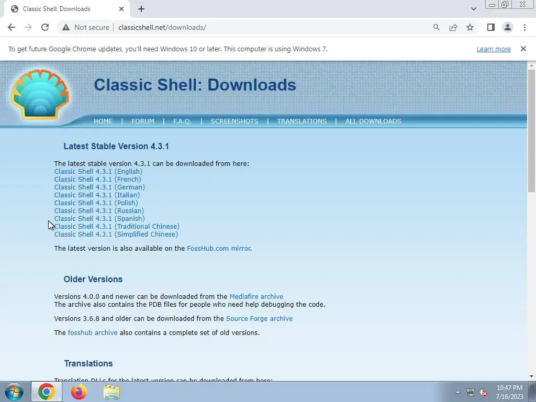This screenshot has height=402, width=536.
Task: Click the Translations heading
Action: coord(88,363)
